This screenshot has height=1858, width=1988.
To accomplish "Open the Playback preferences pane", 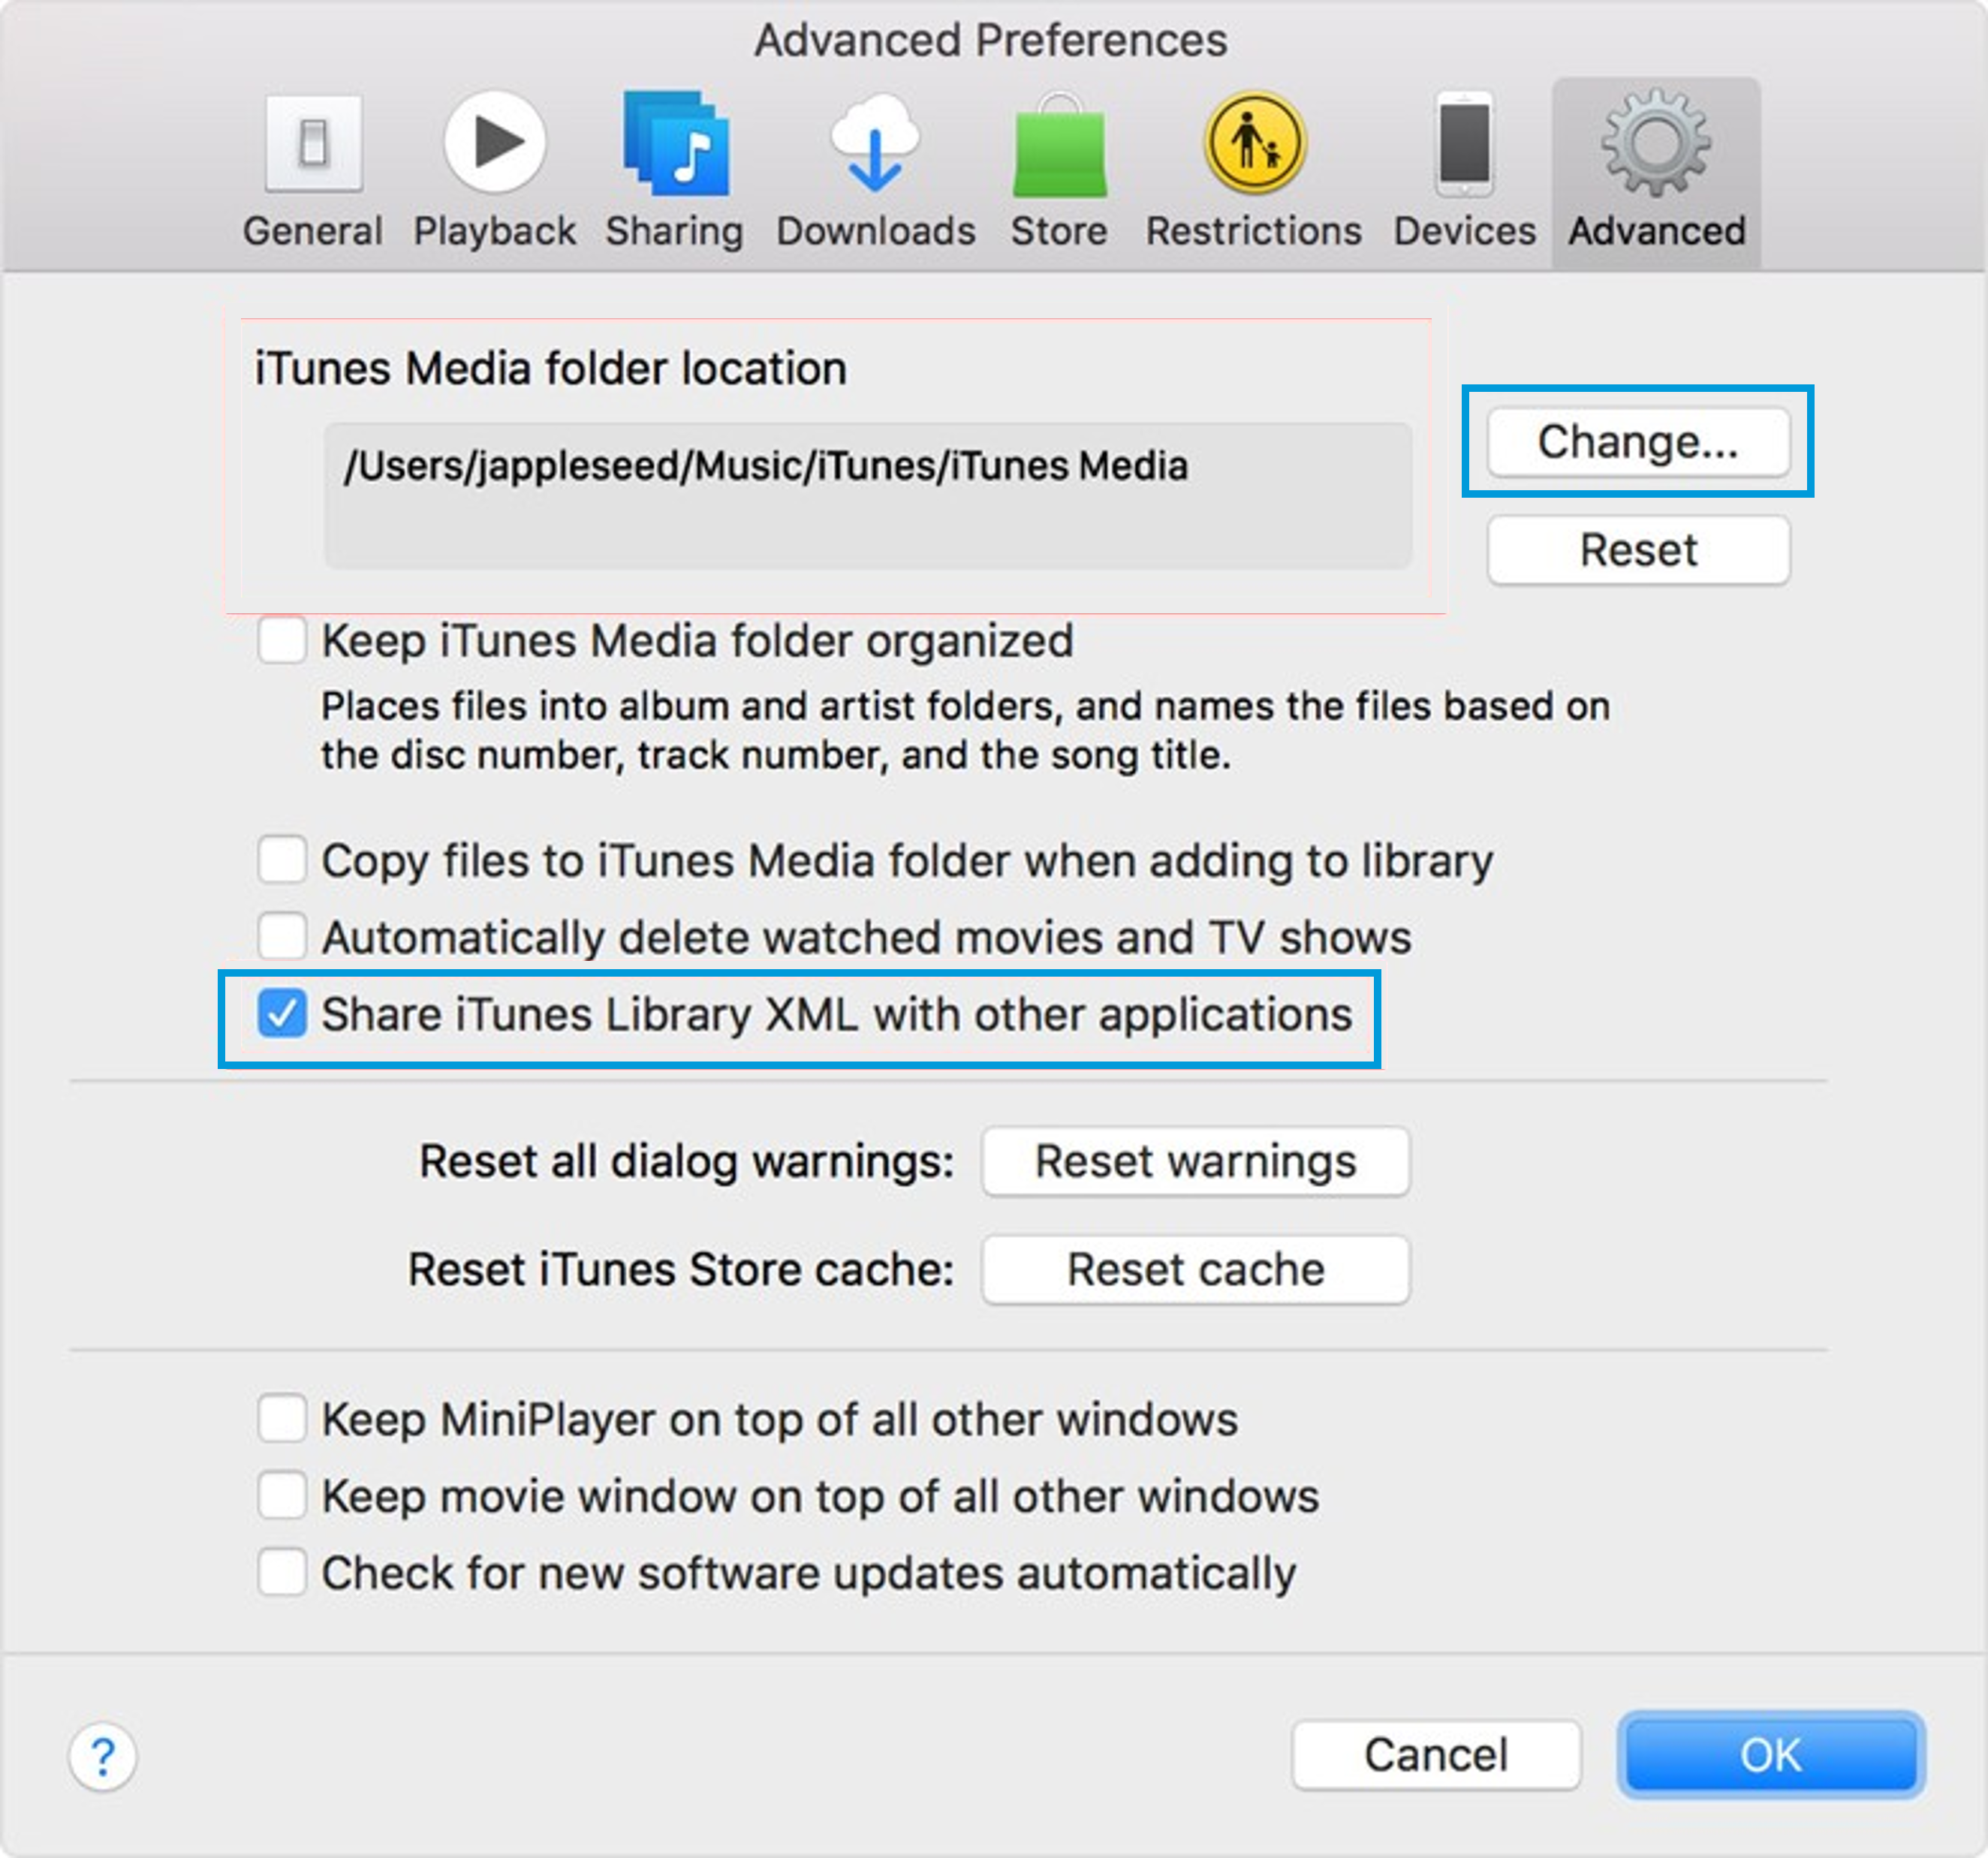I will click(494, 171).
